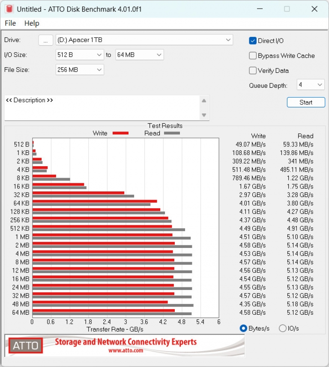329x367 pixels.
Task: Click the 16 KB row label
Action: click(x=21, y=186)
